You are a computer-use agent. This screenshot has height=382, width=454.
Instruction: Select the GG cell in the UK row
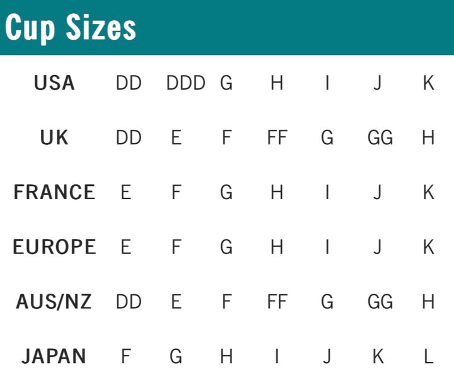click(x=380, y=138)
